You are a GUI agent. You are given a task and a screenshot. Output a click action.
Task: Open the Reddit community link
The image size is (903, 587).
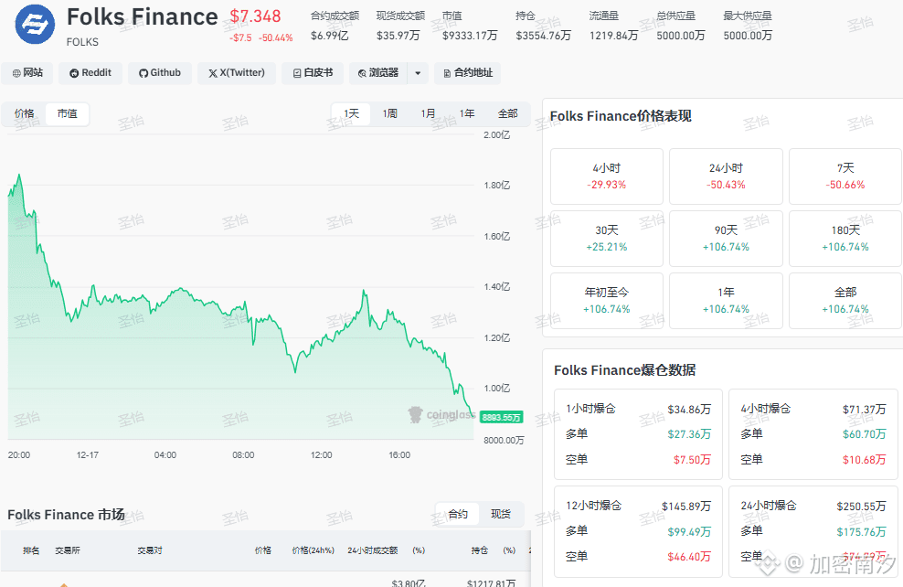tap(90, 73)
